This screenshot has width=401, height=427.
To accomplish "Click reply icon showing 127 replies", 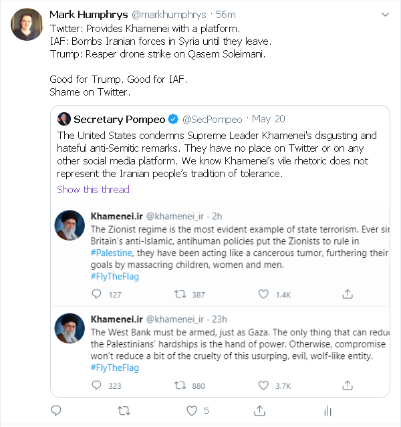I will point(96,293).
